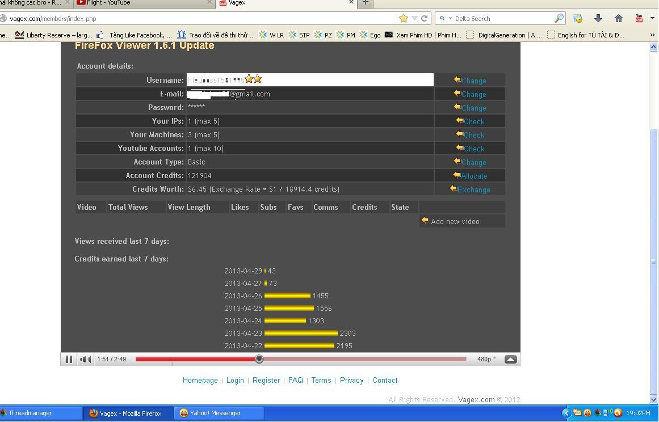659x422 pixels.
Task: Open Homepage footer link
Action: click(x=200, y=380)
